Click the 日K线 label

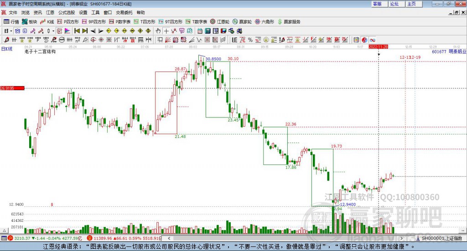pyautogui.click(x=6, y=49)
